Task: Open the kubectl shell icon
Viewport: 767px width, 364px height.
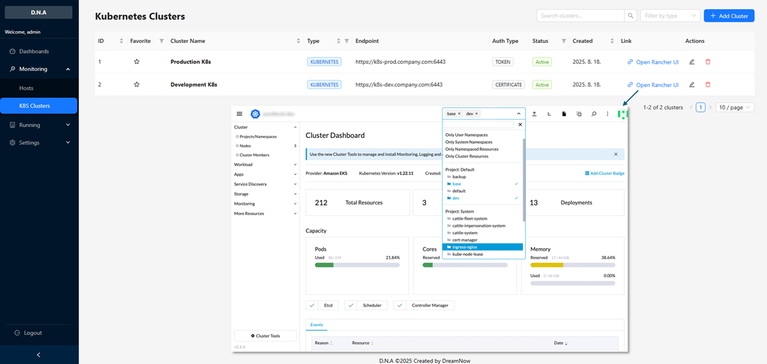Action: pyautogui.click(x=548, y=114)
